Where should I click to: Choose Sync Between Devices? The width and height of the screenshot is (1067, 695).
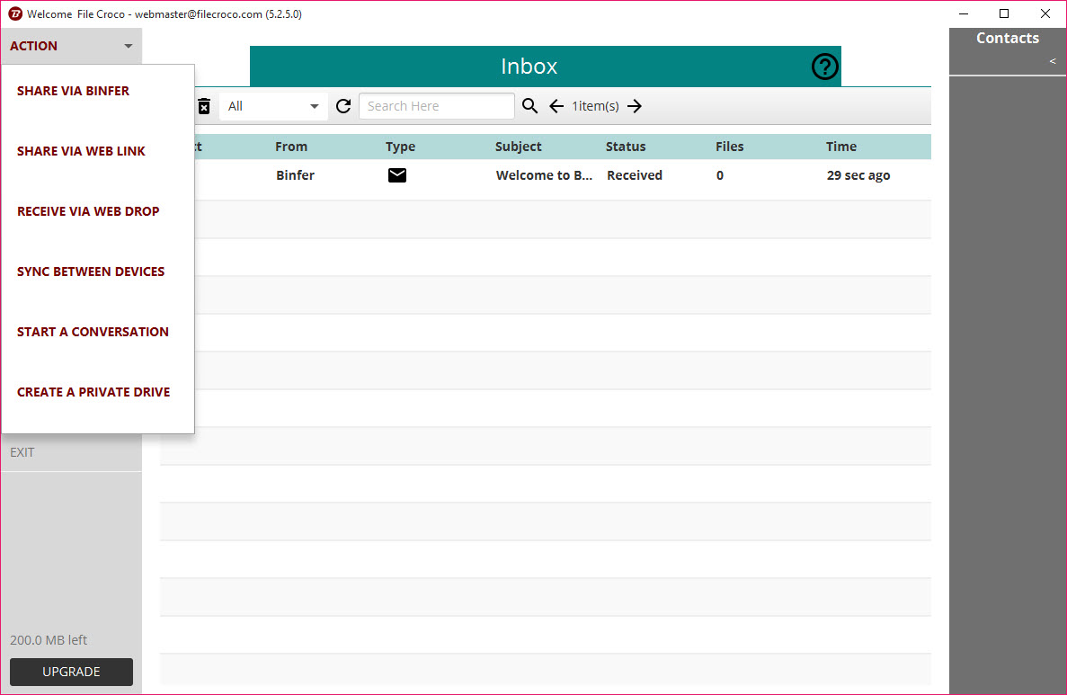click(91, 272)
